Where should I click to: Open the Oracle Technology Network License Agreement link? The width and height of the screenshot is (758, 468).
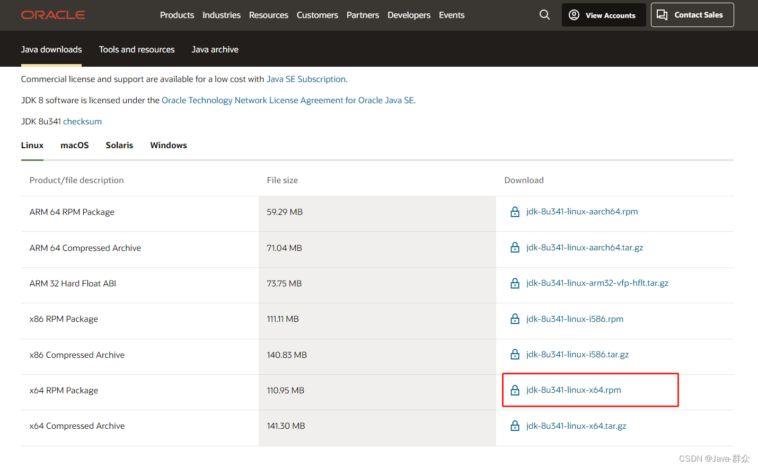[x=288, y=100]
